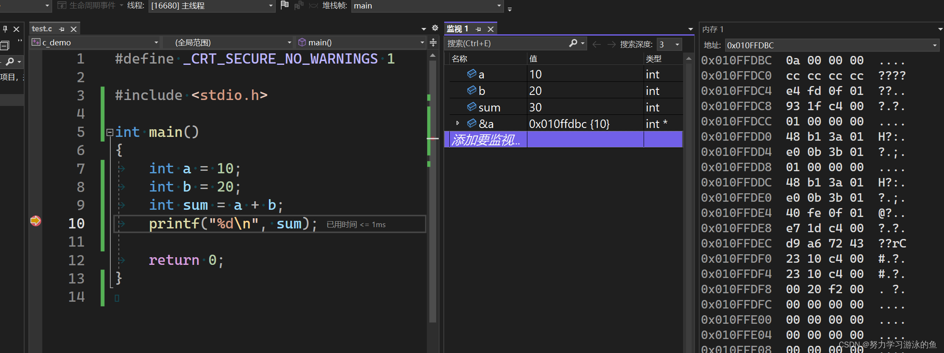Open the 内存 1 window options dropdown
Screen dimensions: 944x353
(940, 29)
